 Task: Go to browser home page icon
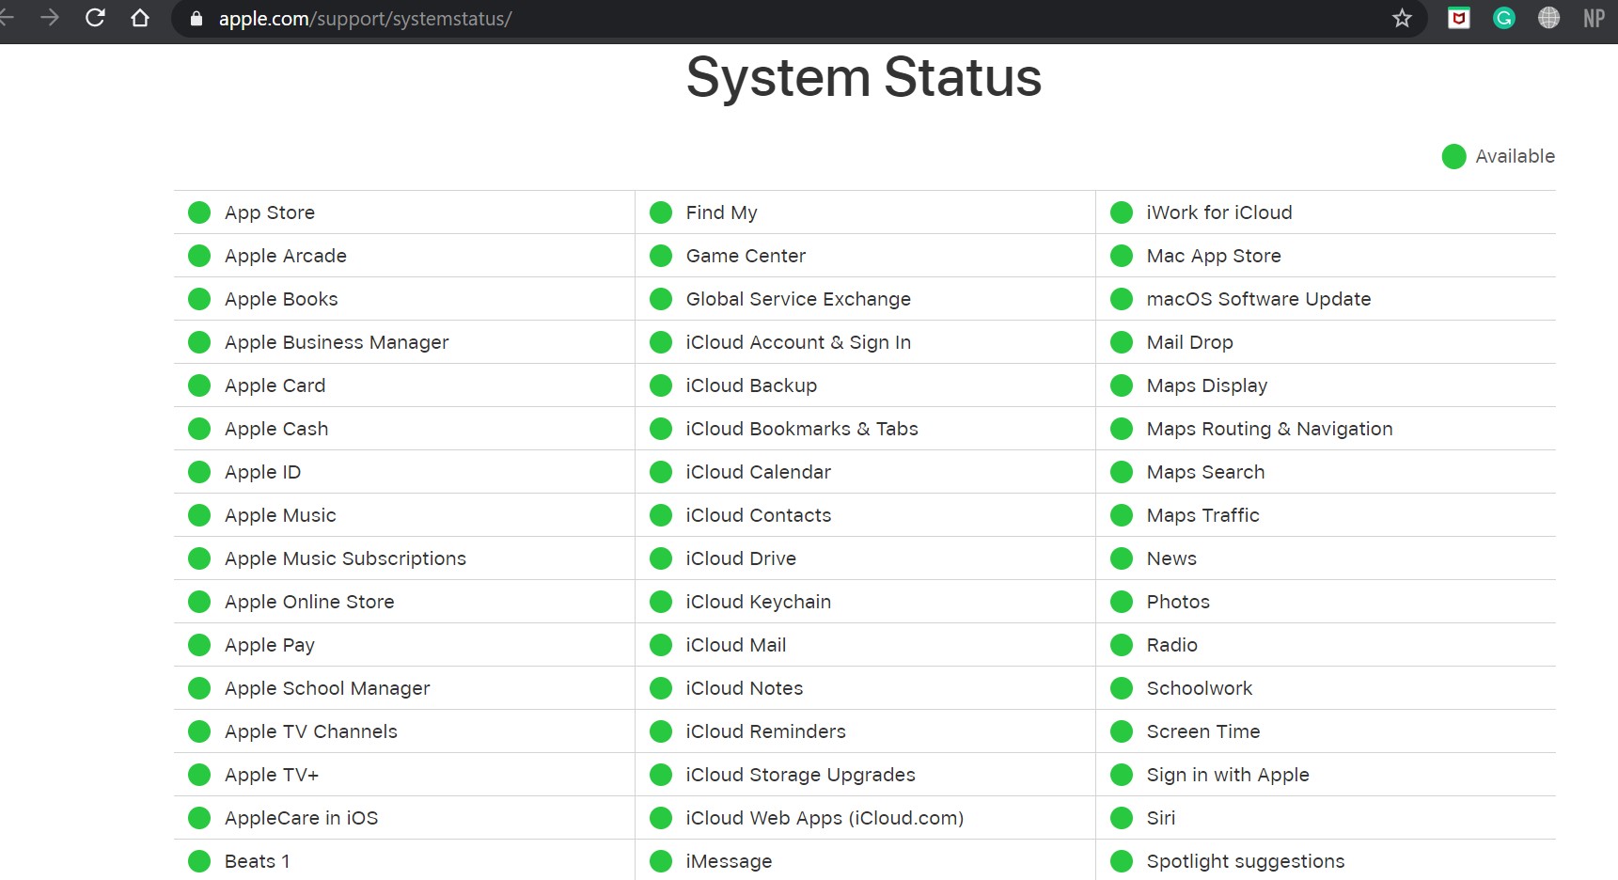pyautogui.click(x=140, y=18)
